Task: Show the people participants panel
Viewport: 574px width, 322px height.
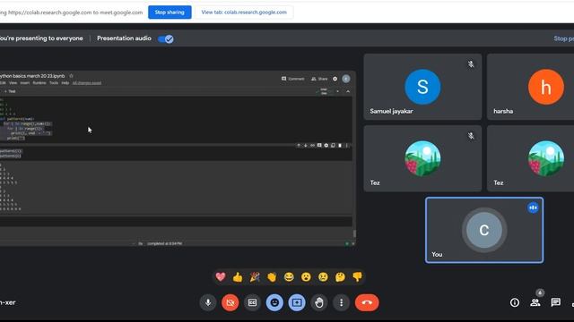Action: click(535, 302)
